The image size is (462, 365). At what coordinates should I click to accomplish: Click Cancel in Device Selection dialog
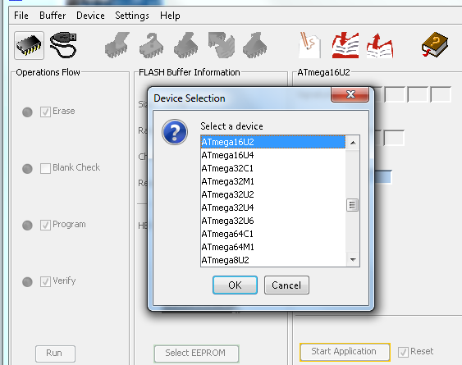pos(286,285)
